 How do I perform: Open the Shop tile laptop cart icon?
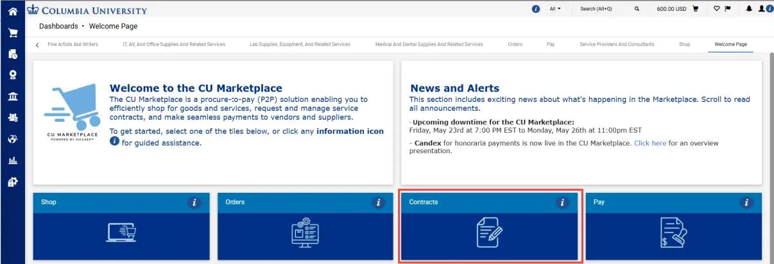coord(121,233)
